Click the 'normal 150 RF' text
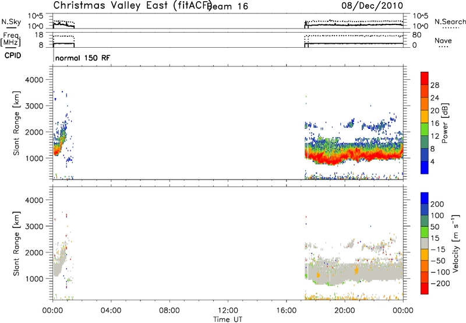The width and height of the screenshot is (466, 323). point(83,58)
